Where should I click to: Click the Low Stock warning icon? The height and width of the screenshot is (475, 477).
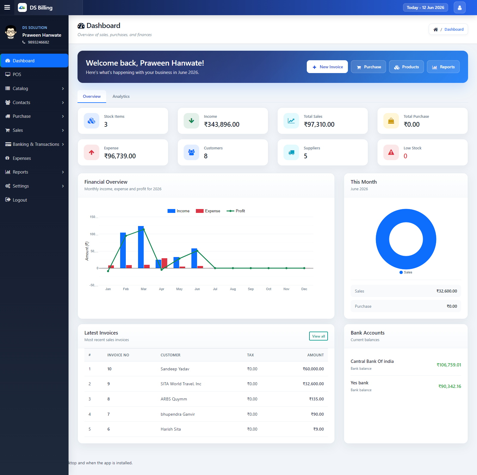(x=391, y=152)
